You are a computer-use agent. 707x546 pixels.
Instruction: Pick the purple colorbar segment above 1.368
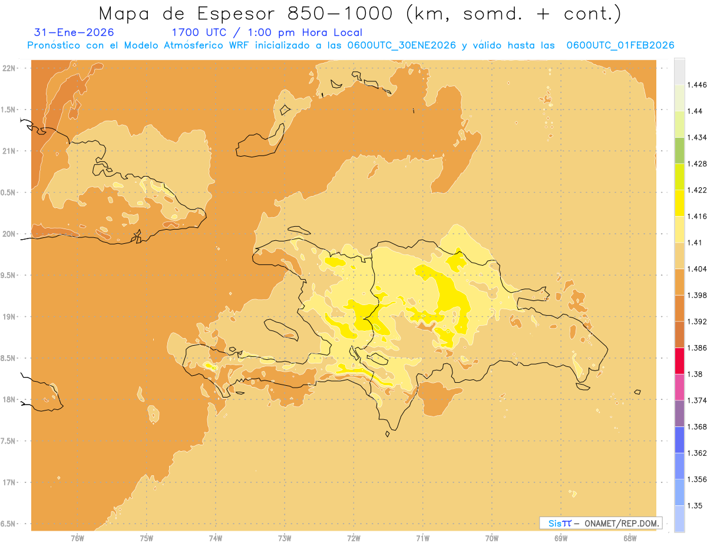click(x=679, y=413)
